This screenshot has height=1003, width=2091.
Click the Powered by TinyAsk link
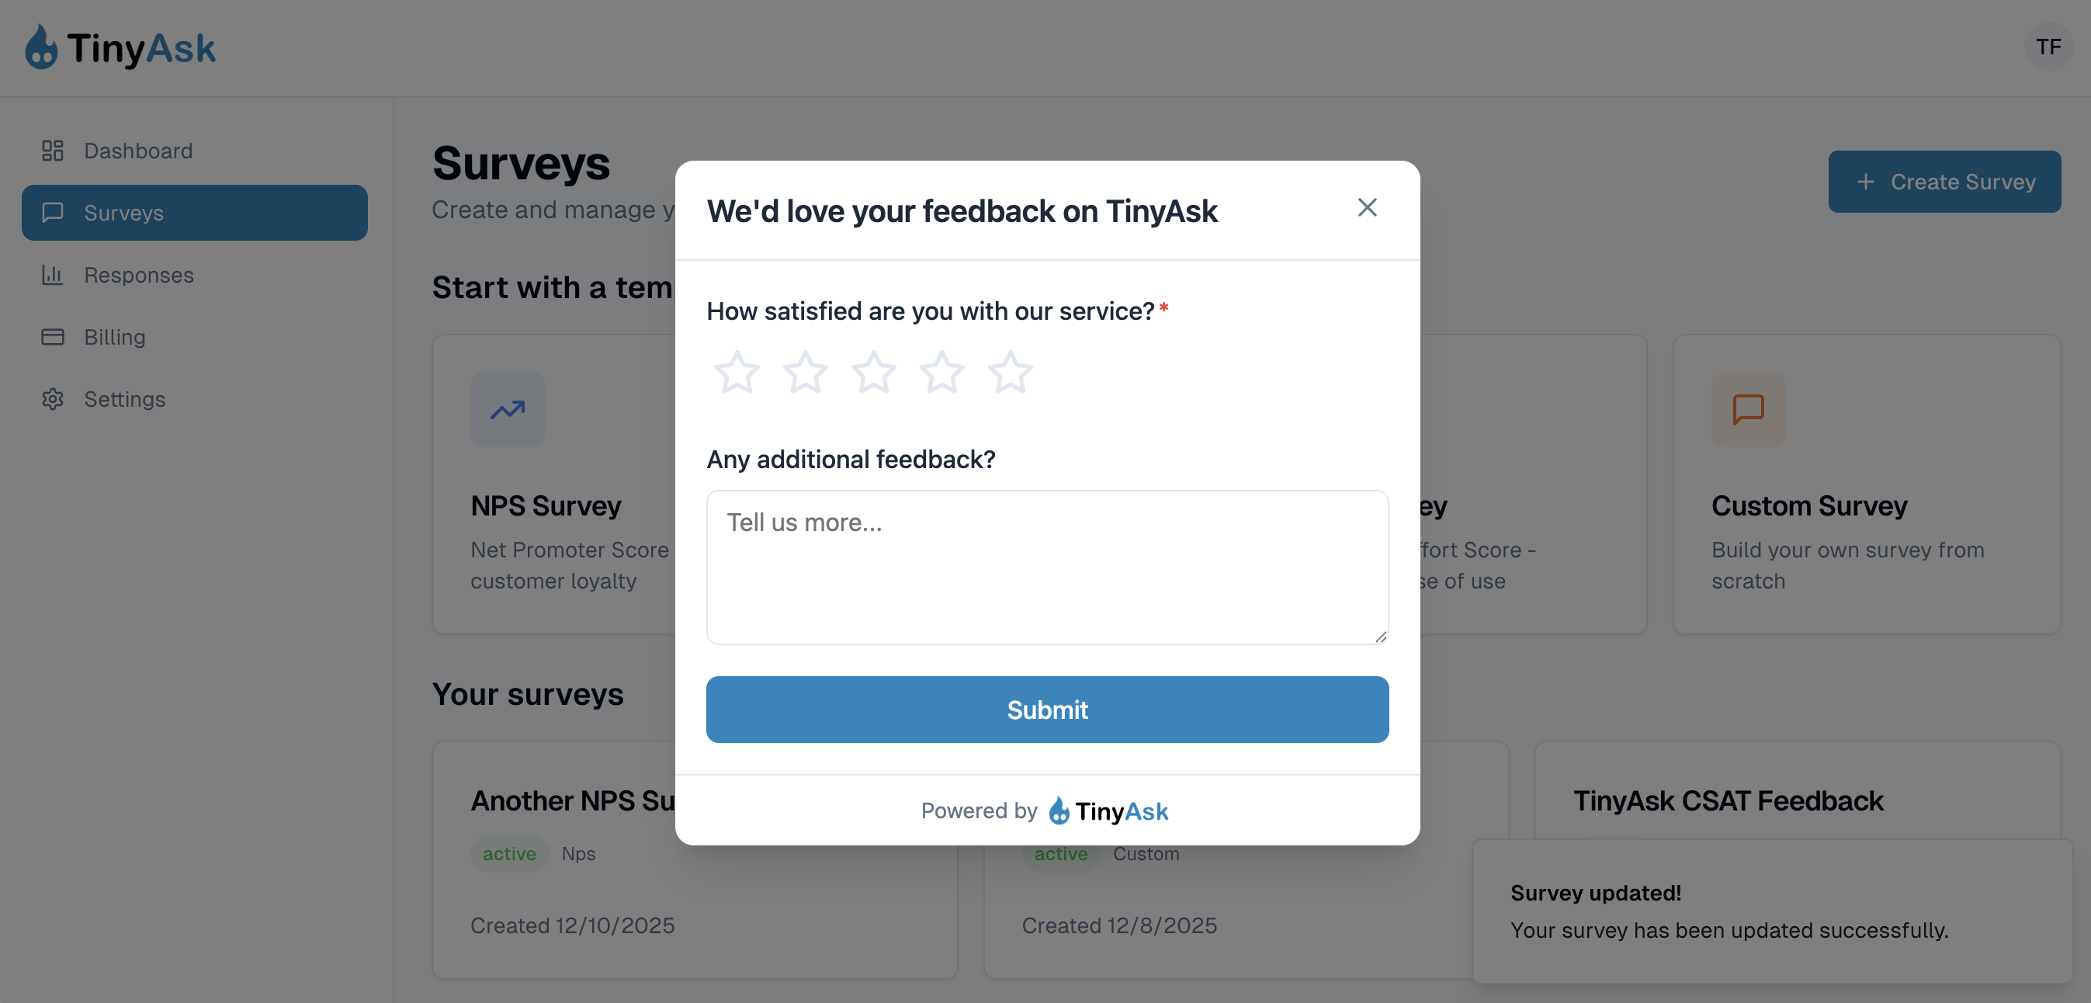tap(1045, 810)
